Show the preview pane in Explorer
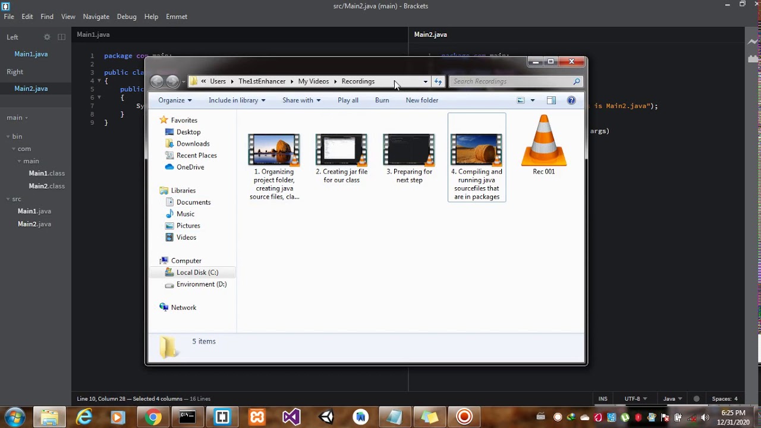This screenshot has height=428, width=761. (x=551, y=100)
